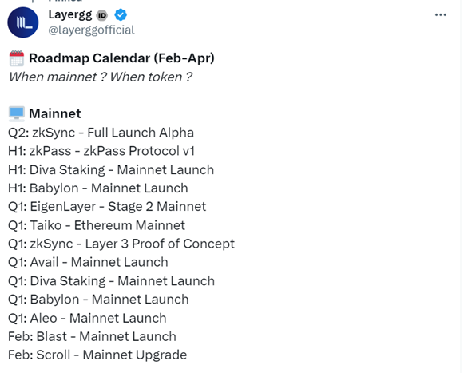Select the 'Q1: zkSync - Layer 3 Proof of Concept' line

(121, 244)
